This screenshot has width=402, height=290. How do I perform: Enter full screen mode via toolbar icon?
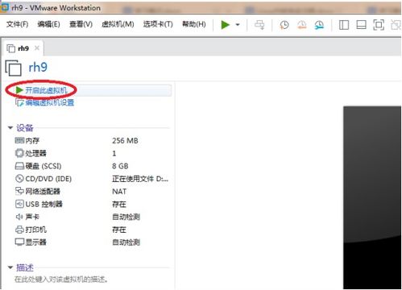[379, 25]
